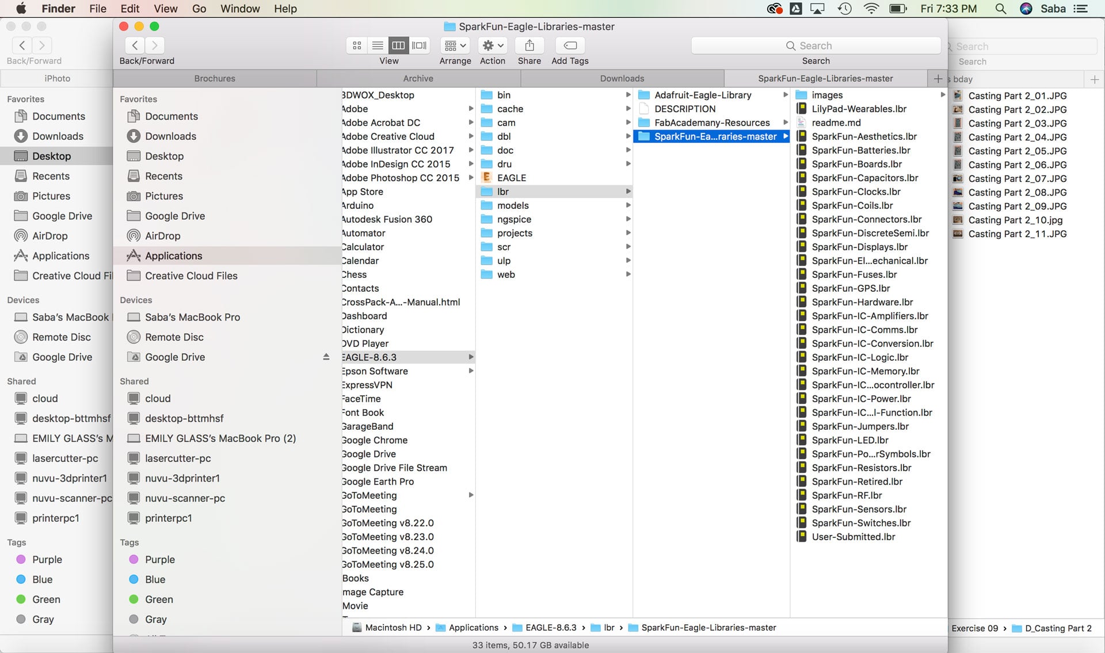Select the Green tag in front sidebar
The image size is (1105, 653).
159,599
